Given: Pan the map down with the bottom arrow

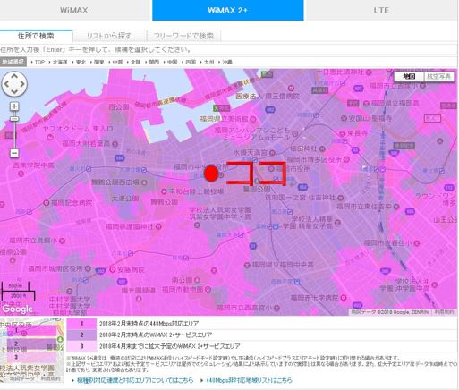Looking at the screenshot, I should coord(14,91).
